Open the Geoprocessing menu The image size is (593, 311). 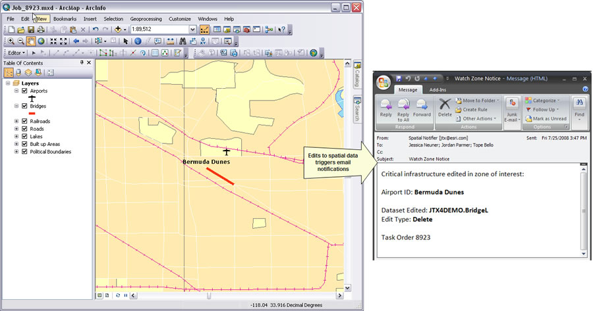coord(145,19)
